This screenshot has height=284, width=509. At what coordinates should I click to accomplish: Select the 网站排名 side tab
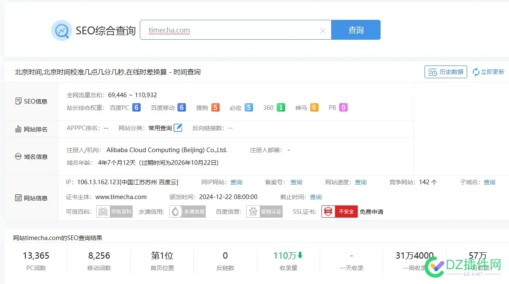[x=31, y=129]
